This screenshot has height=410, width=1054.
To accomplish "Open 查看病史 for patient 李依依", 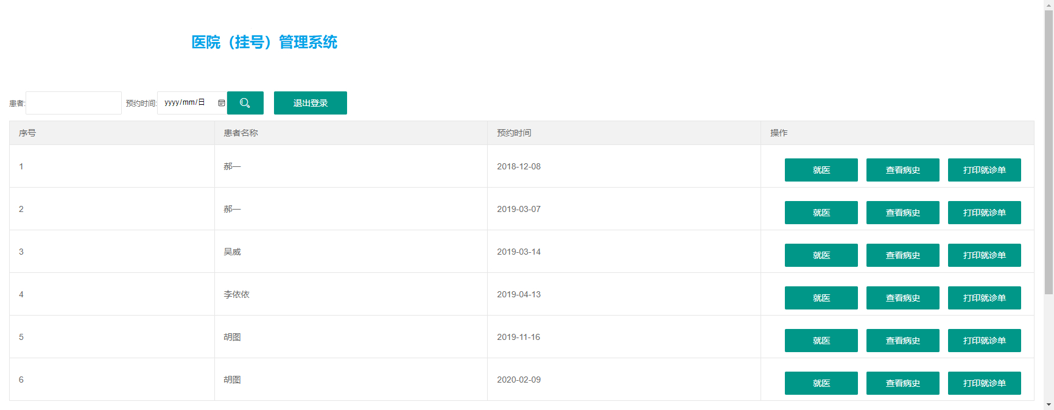I will pyautogui.click(x=902, y=298).
